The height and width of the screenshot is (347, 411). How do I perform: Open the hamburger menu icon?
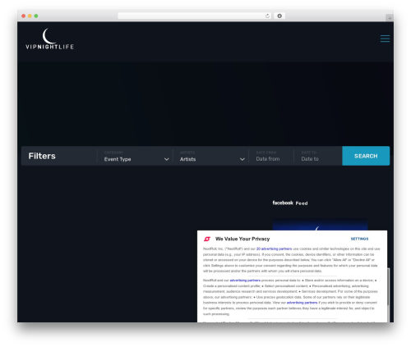pyautogui.click(x=385, y=39)
